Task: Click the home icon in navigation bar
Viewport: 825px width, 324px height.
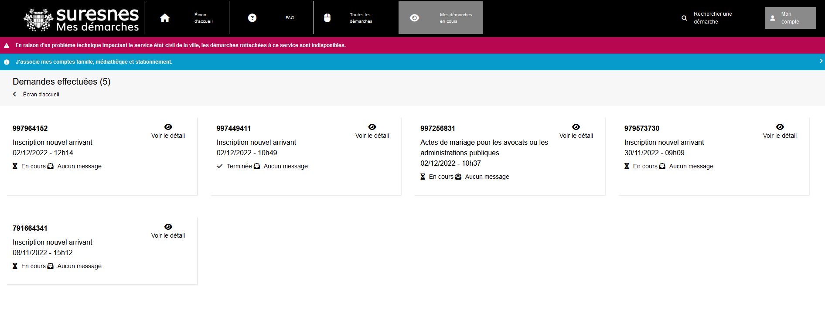Action: click(x=165, y=18)
